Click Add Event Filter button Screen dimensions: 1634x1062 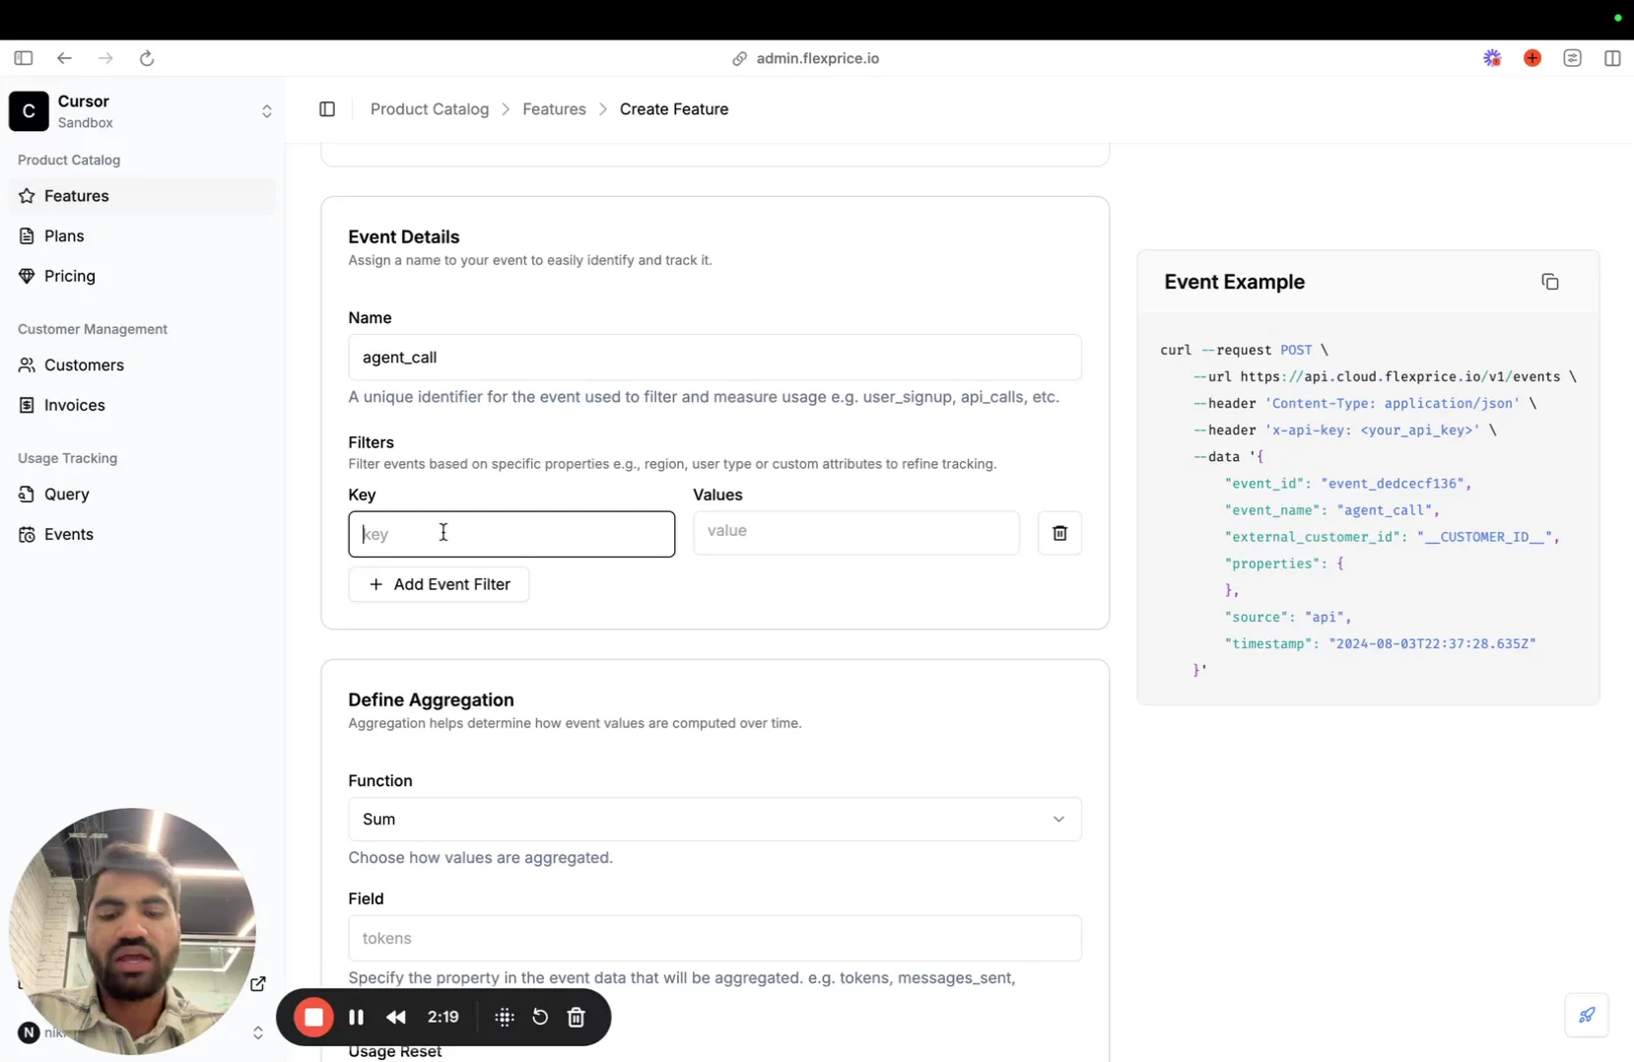[439, 584]
